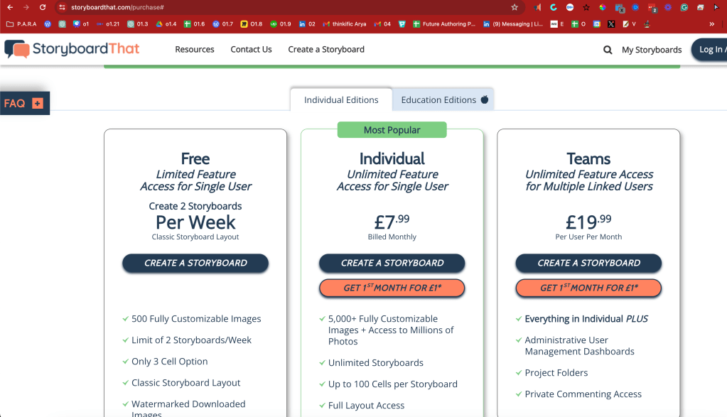
Task: Click the browser forward arrow
Action: tap(26, 7)
